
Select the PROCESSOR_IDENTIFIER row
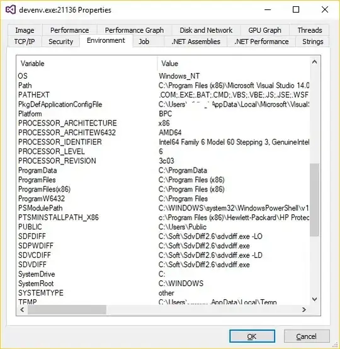163,142
